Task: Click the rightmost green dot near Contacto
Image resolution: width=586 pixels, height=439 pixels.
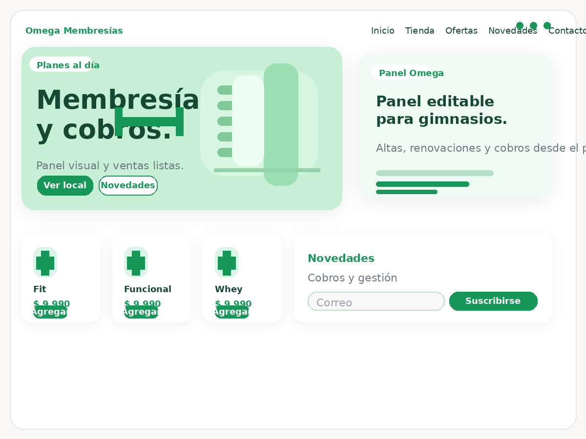Action: coord(547,25)
